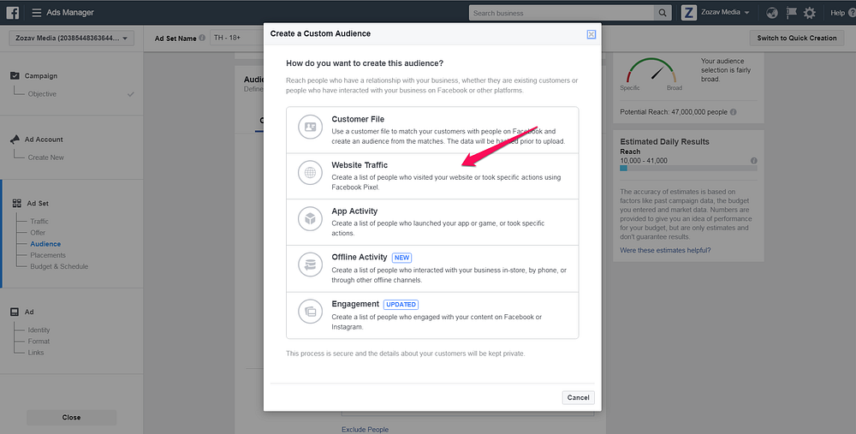Screen dimensions: 856x434
Task: Click Were these estimates helpful link
Action: coord(665,250)
